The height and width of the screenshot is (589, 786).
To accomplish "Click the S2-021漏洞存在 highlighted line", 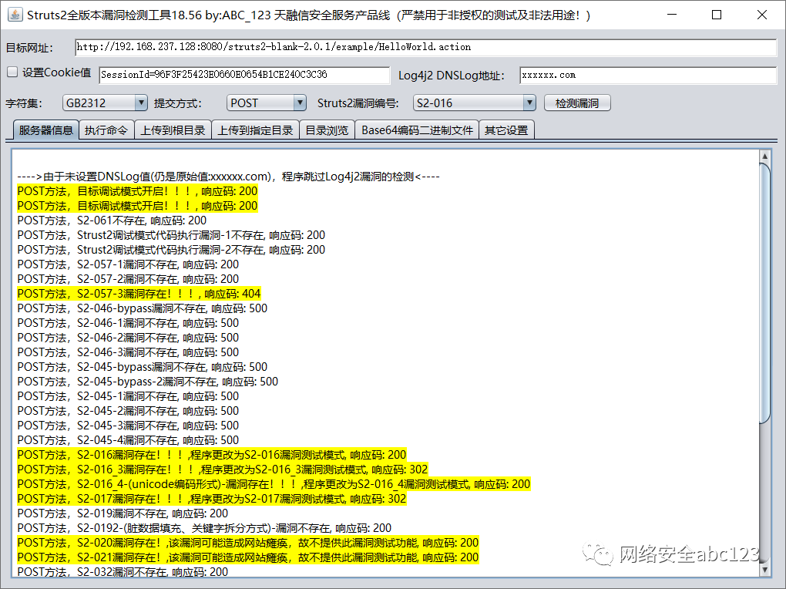I will point(248,557).
